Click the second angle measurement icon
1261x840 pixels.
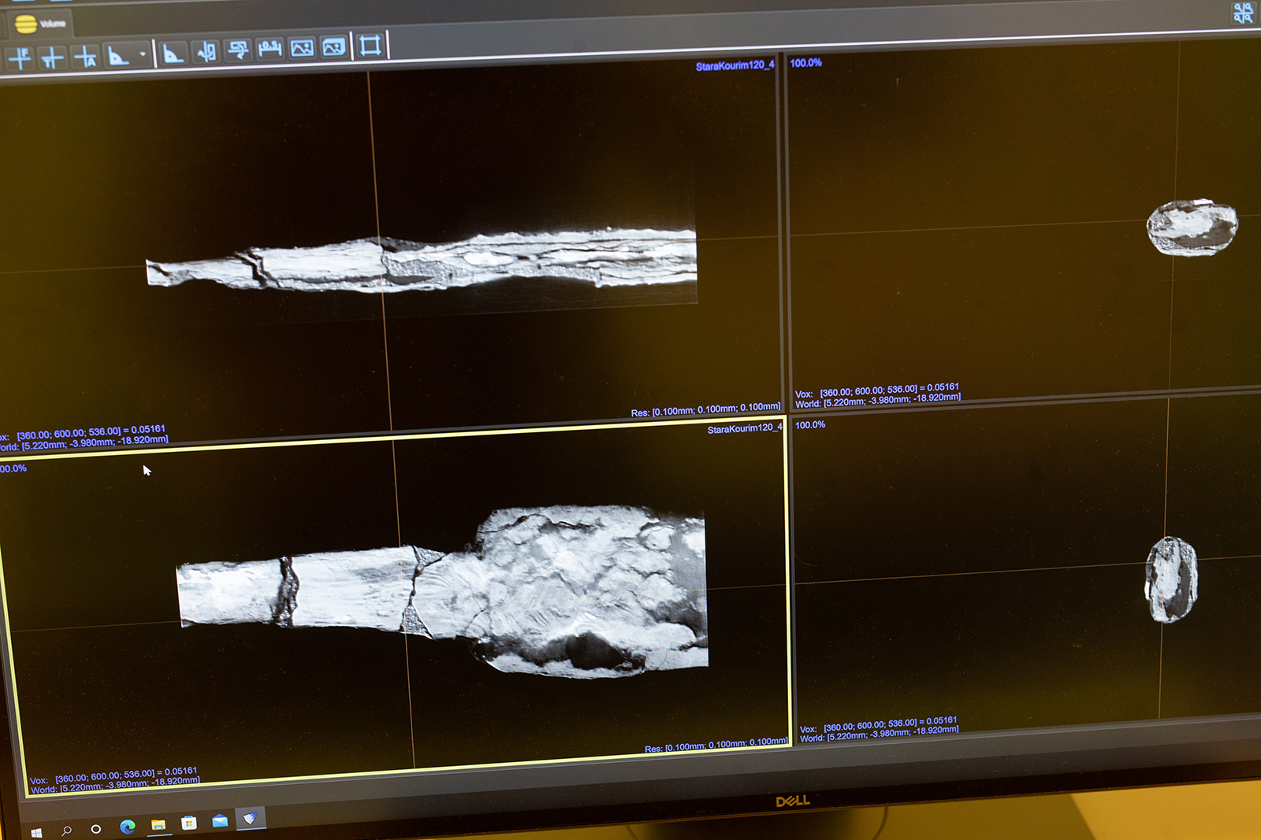173,54
